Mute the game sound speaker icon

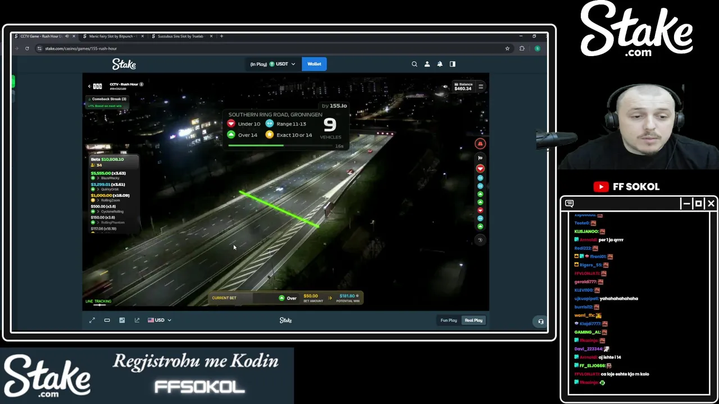point(445,87)
